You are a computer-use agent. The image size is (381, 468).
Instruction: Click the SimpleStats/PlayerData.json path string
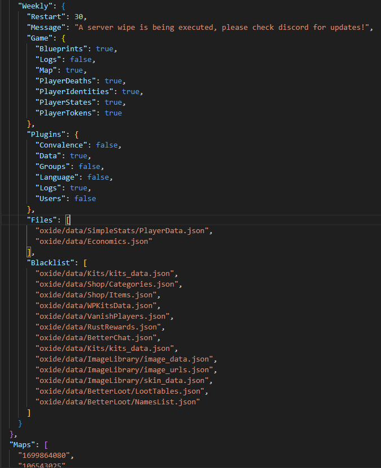coord(122,231)
